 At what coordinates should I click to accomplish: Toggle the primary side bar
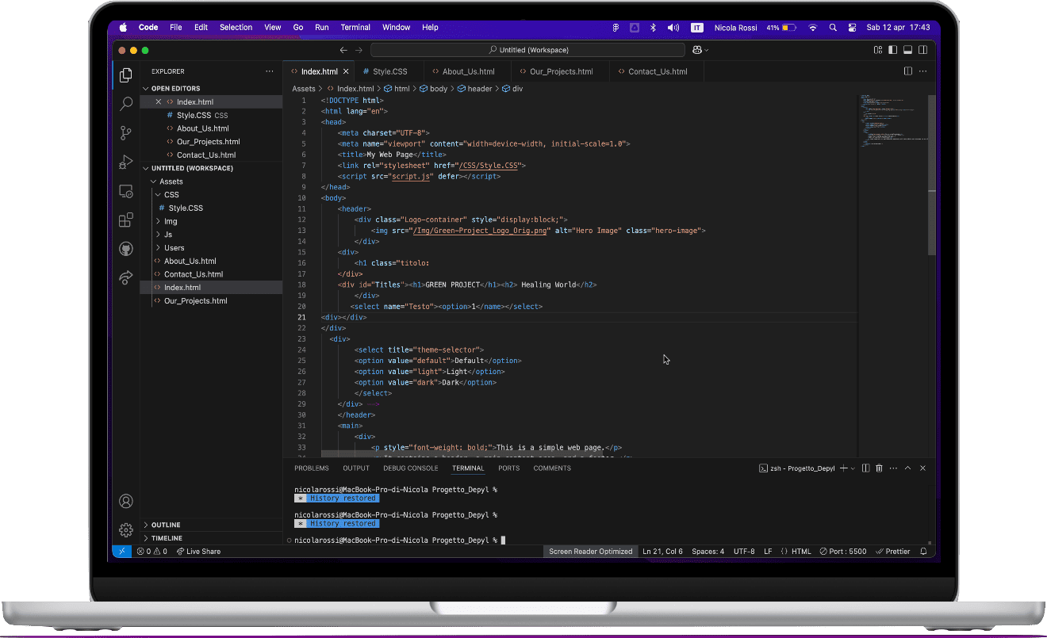893,50
